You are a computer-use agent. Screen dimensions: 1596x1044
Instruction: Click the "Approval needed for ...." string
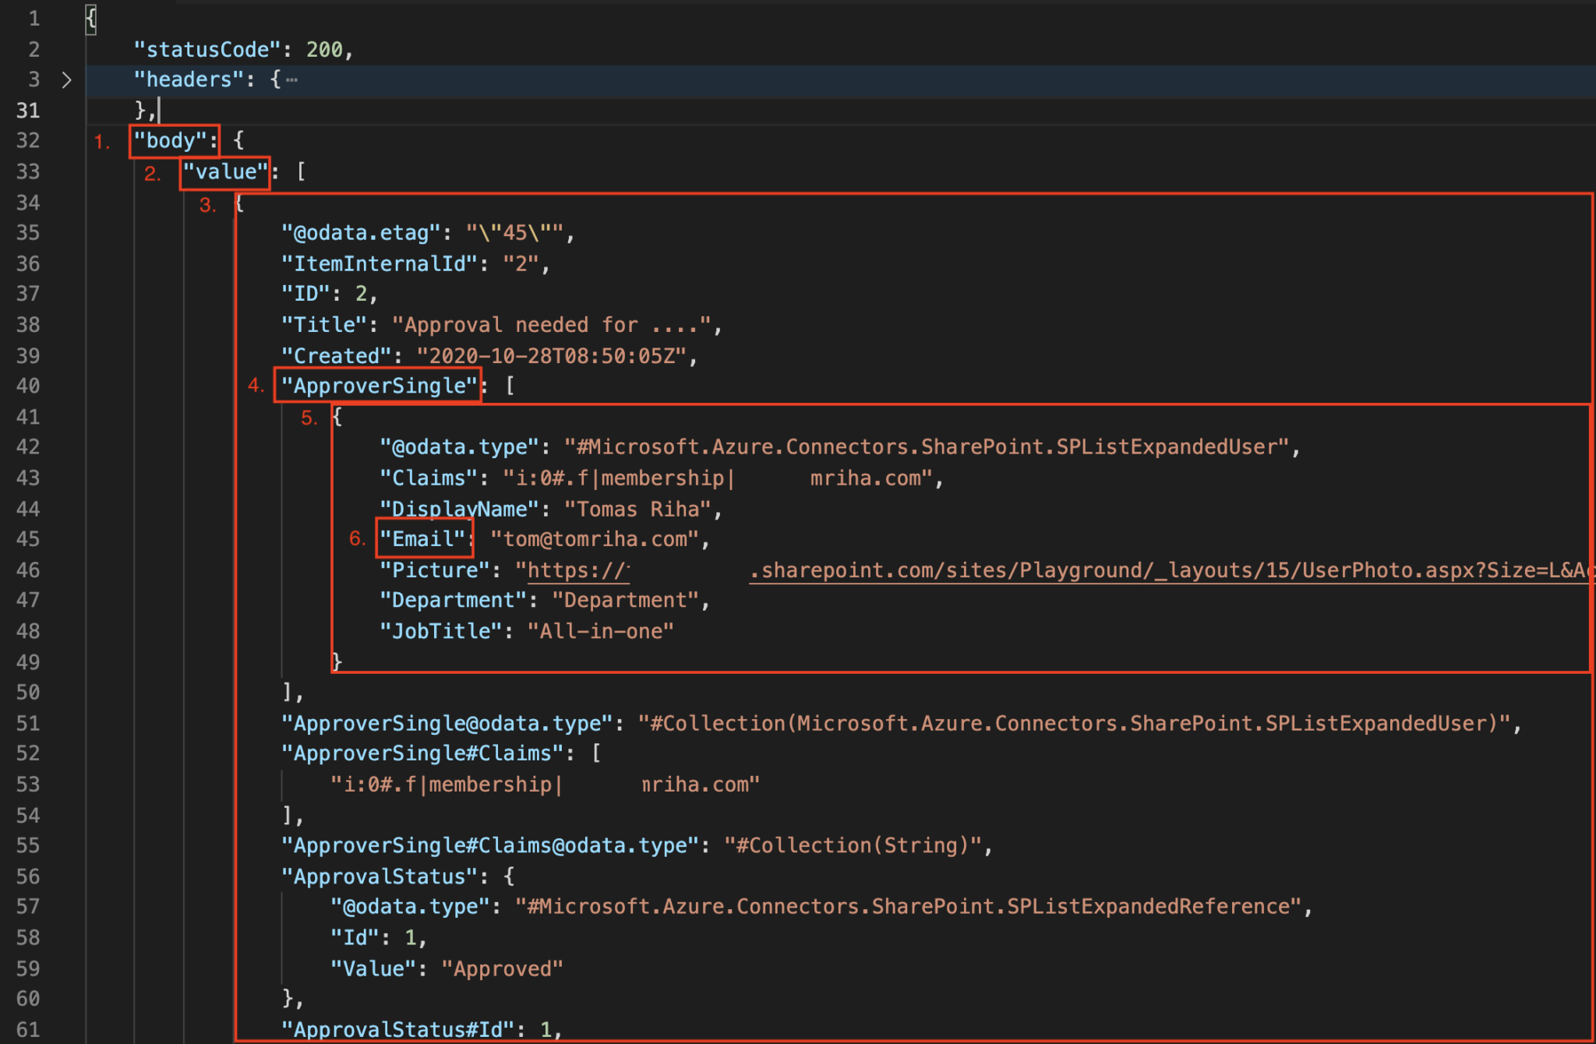coord(552,325)
